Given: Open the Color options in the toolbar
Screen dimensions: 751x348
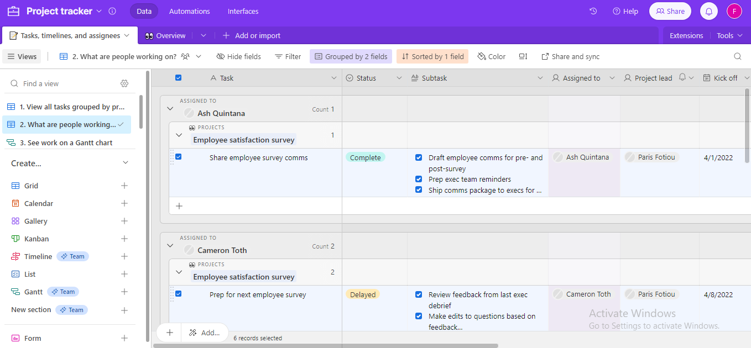Looking at the screenshot, I should tap(491, 56).
